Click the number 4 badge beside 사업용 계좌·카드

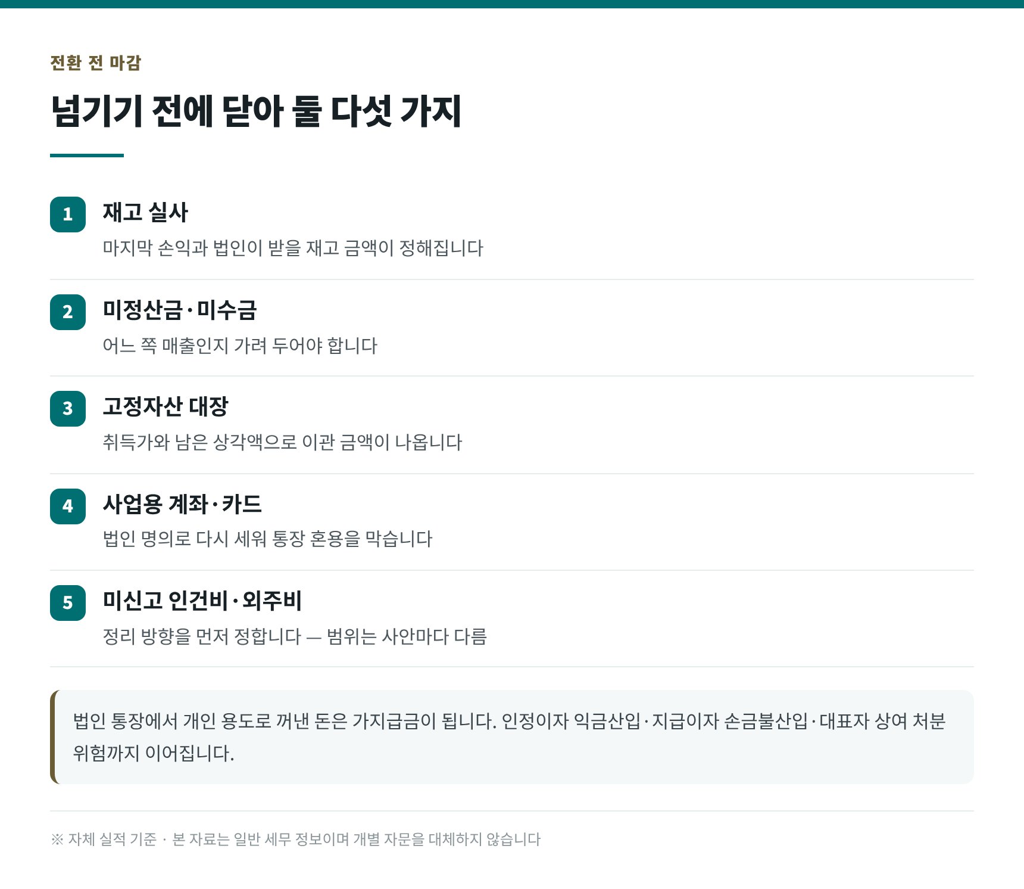click(x=68, y=506)
